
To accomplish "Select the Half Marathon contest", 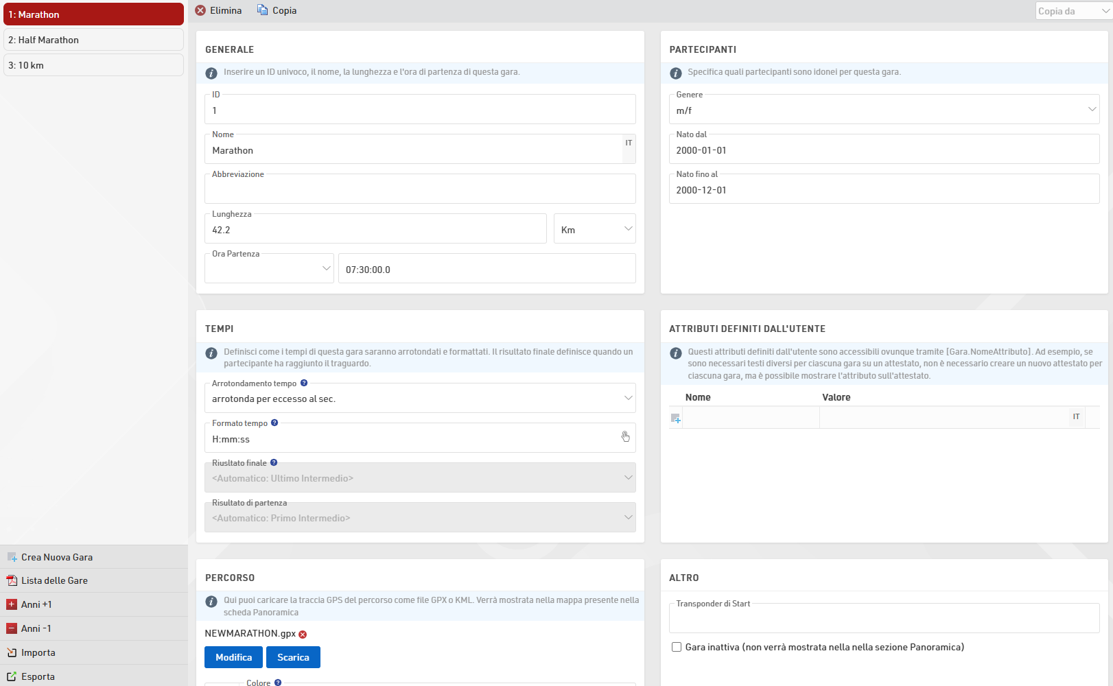I will point(93,40).
